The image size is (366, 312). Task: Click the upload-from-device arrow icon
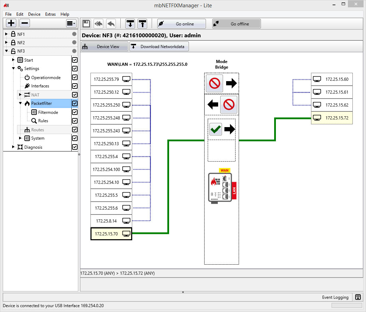click(x=142, y=24)
